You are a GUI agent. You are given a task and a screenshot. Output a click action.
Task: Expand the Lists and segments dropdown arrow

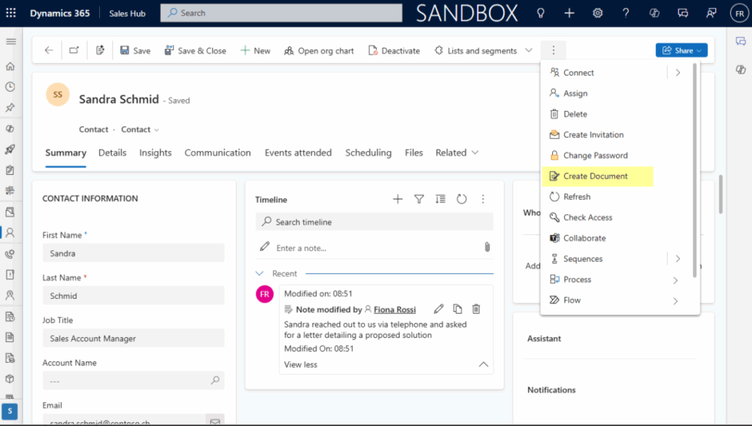click(x=528, y=51)
